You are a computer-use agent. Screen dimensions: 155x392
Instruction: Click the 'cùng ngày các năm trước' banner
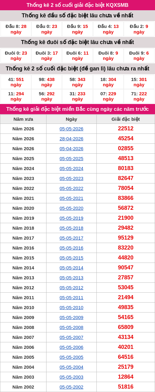(x=77, y=109)
